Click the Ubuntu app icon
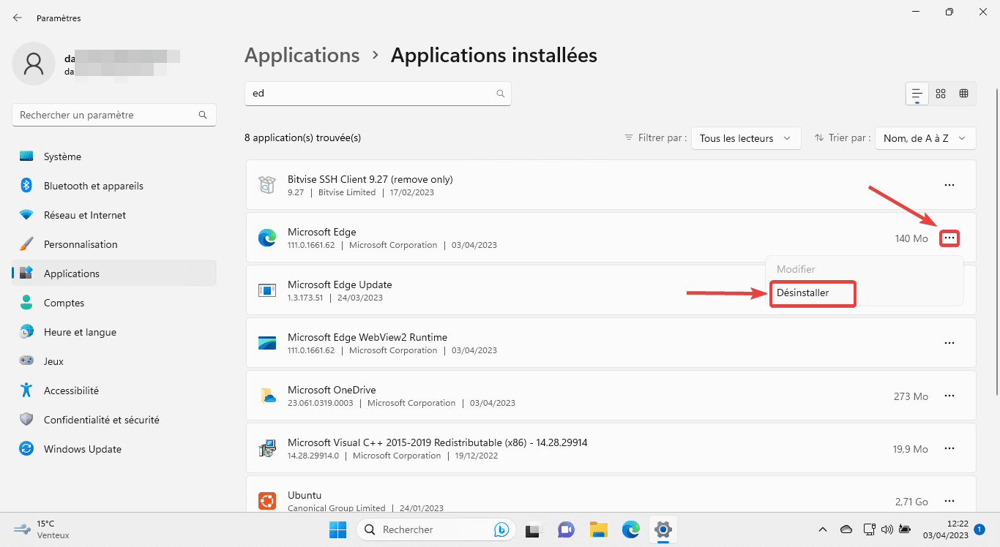This screenshot has width=1000, height=547. coord(267,501)
